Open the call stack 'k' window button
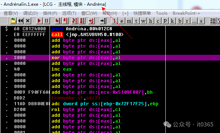This screenshot has height=133, width=220. click(172, 21)
